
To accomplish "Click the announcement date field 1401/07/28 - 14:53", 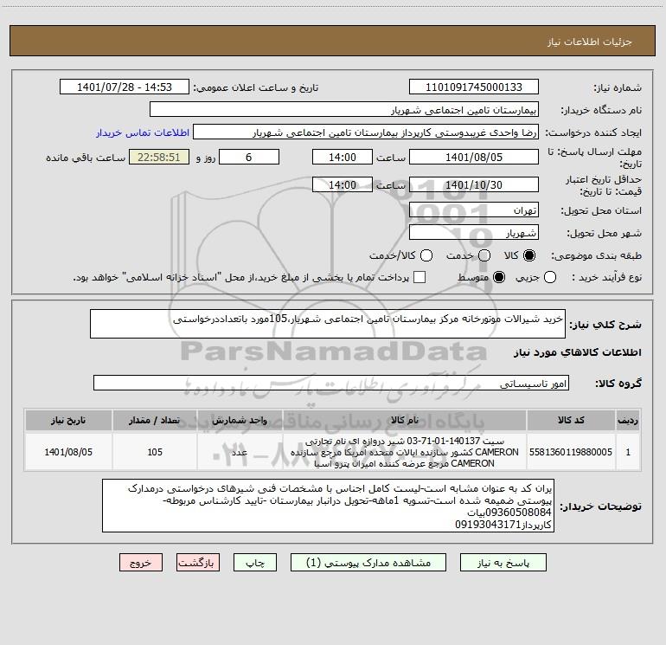I will coord(125,87).
